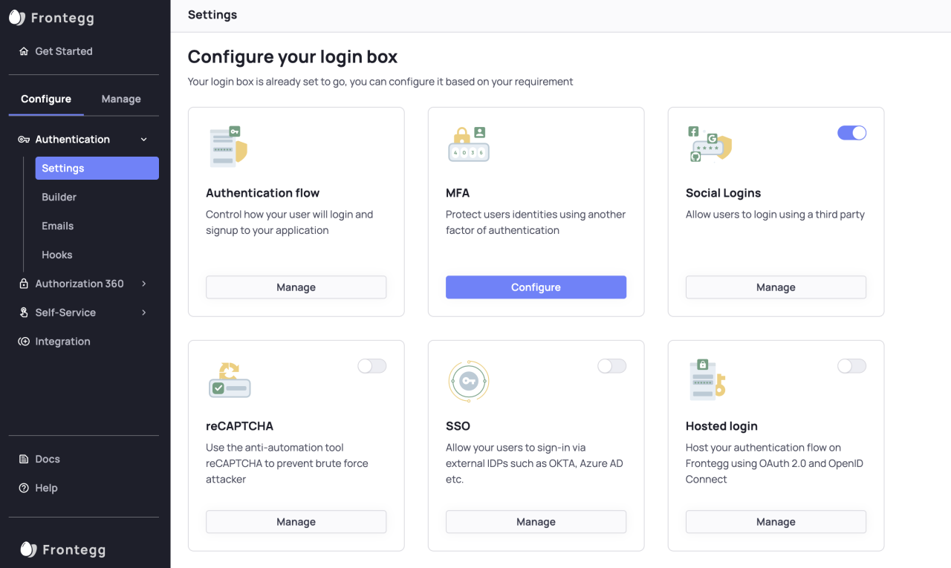
Task: Open Get Started in sidebar
Action: pos(64,51)
